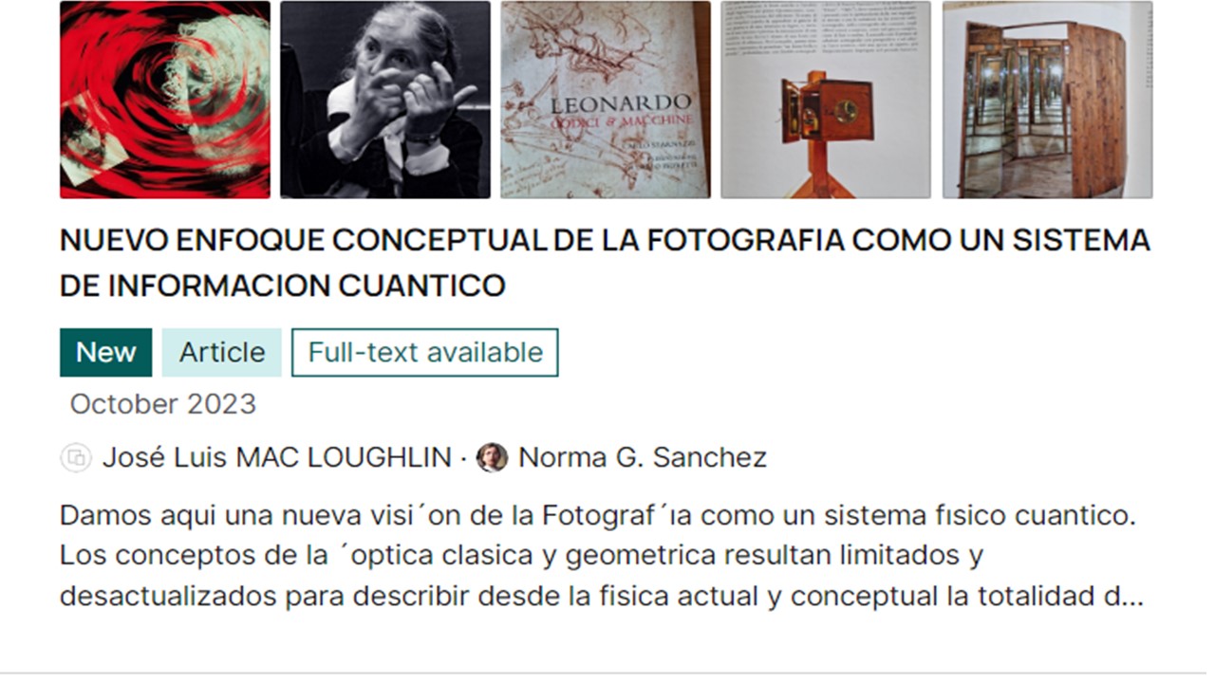View the wooden mirrored room thumbnail
Image resolution: width=1215 pixels, height=683 pixels.
click(x=1047, y=100)
